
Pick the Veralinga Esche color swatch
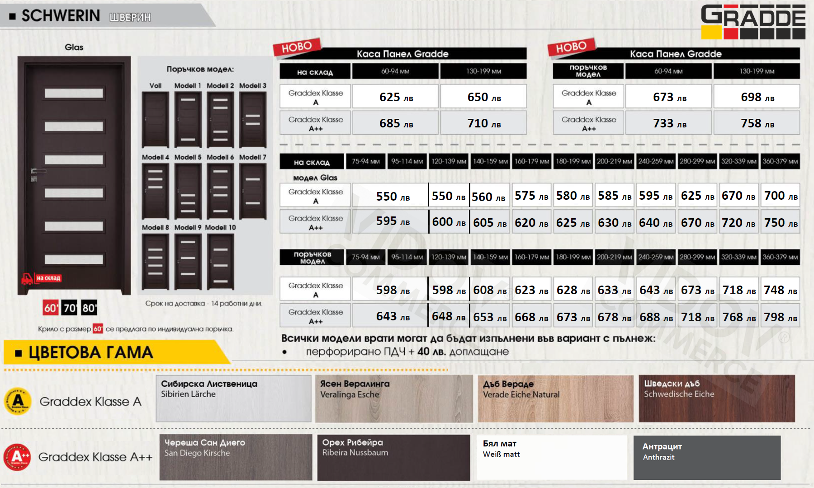394,398
